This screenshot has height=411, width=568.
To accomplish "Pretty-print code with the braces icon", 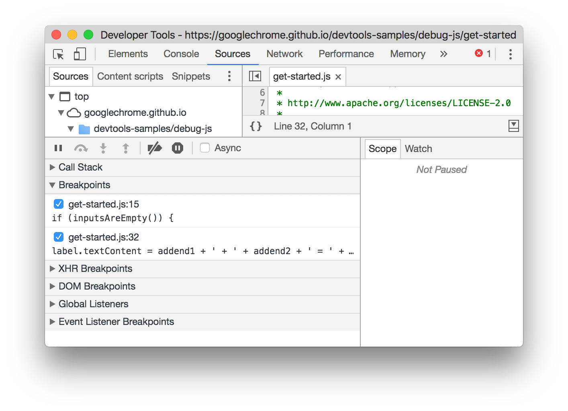I will (x=255, y=126).
